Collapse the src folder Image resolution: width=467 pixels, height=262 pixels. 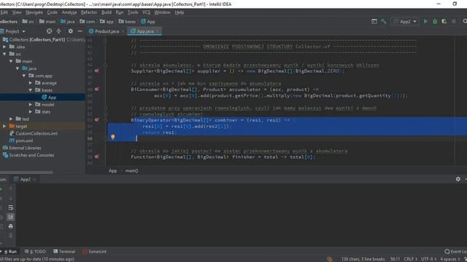tap(4, 54)
